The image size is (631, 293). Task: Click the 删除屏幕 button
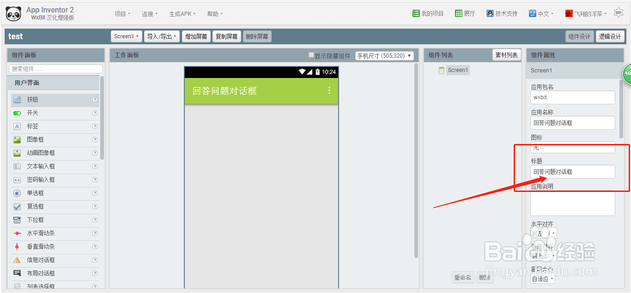[x=257, y=36]
